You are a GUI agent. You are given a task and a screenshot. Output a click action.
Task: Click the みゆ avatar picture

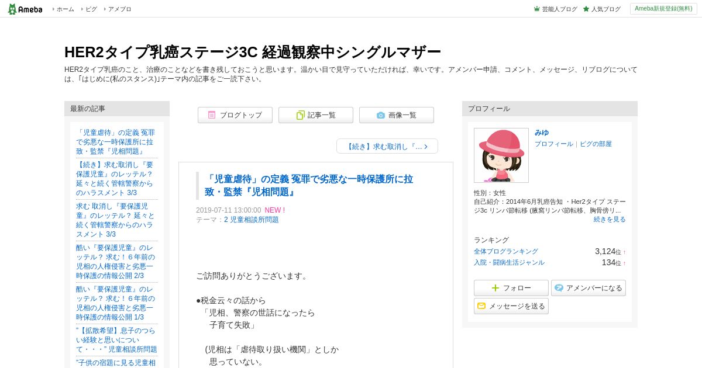pos(501,155)
